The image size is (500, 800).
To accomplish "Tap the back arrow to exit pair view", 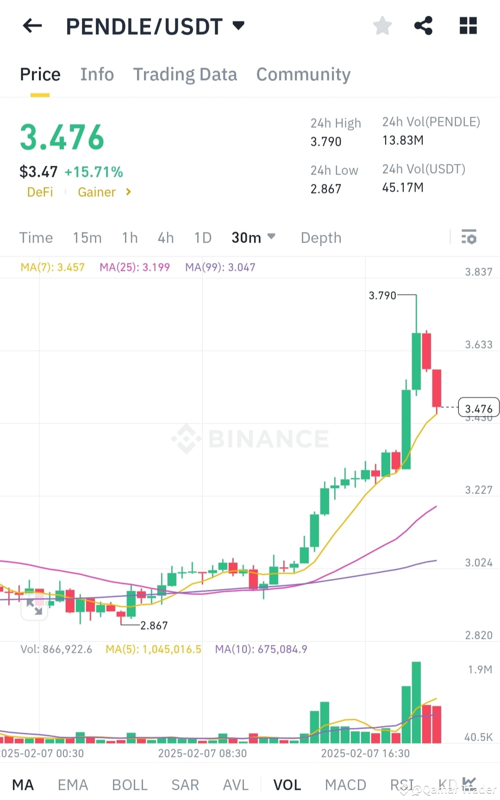I will (x=31, y=25).
